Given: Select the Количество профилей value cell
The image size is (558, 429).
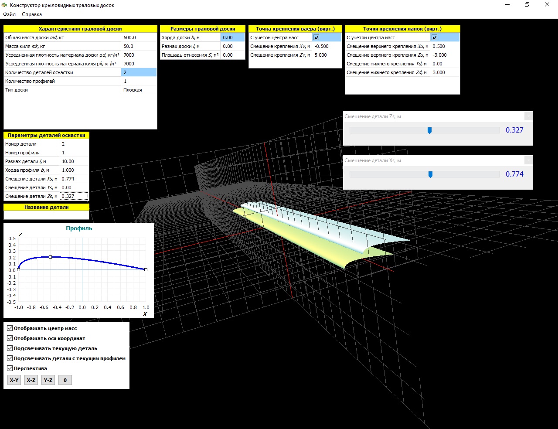Looking at the screenshot, I should coord(139,81).
